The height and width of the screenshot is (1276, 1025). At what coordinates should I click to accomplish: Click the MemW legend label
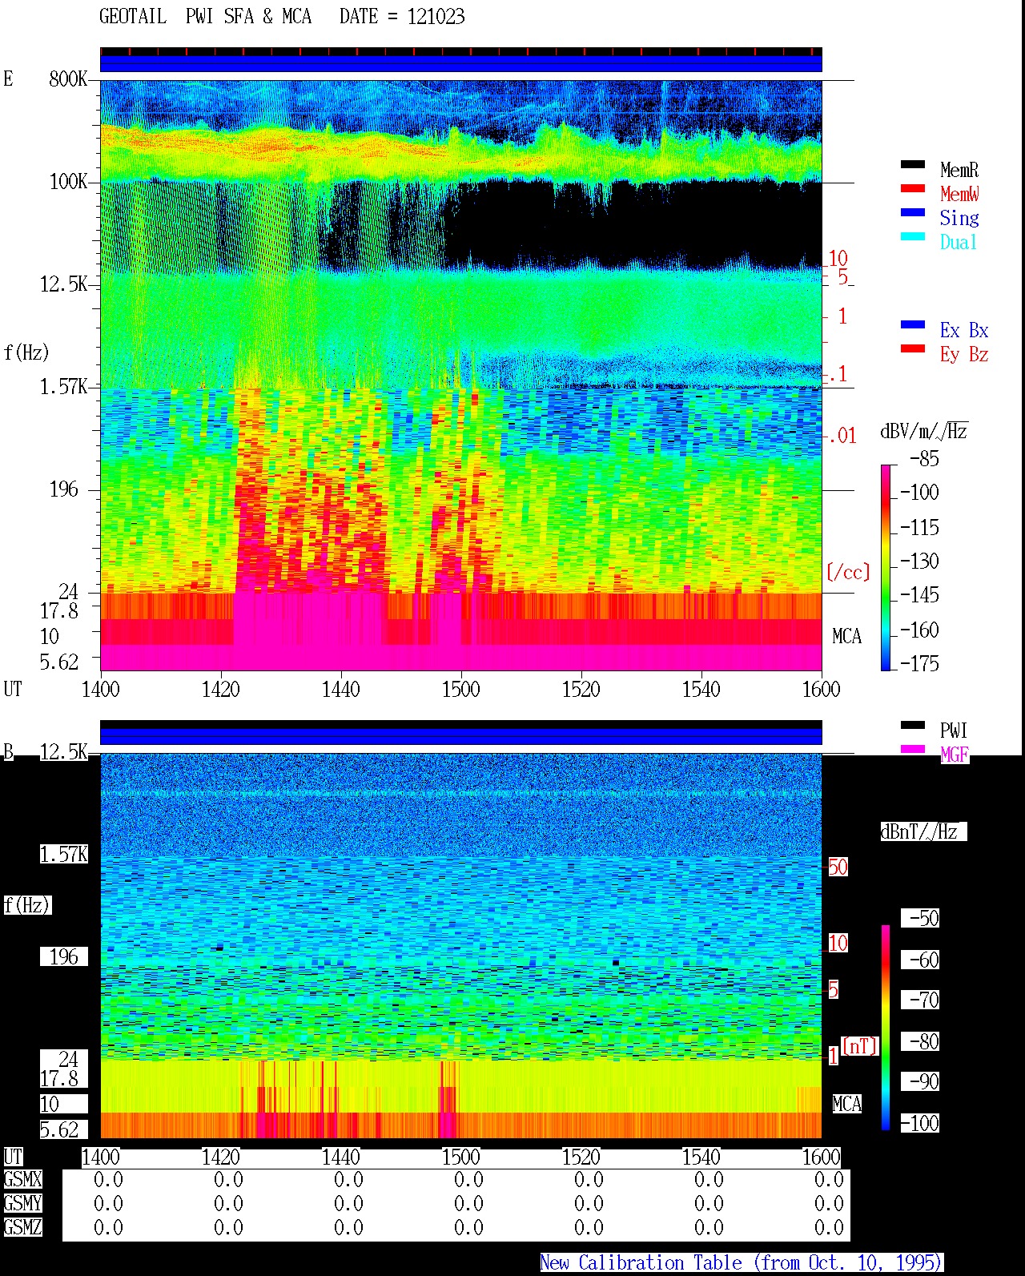tap(959, 194)
